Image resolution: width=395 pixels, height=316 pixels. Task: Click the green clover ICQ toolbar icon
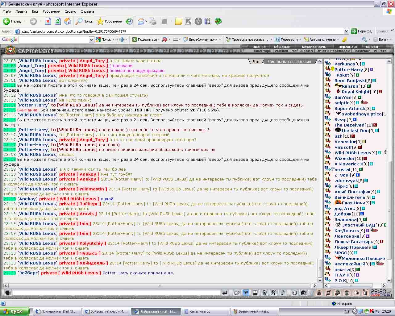(x=218, y=21)
